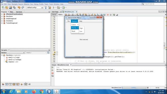Click the volume speaker tray icon

pyautogui.click(x=155, y=92)
